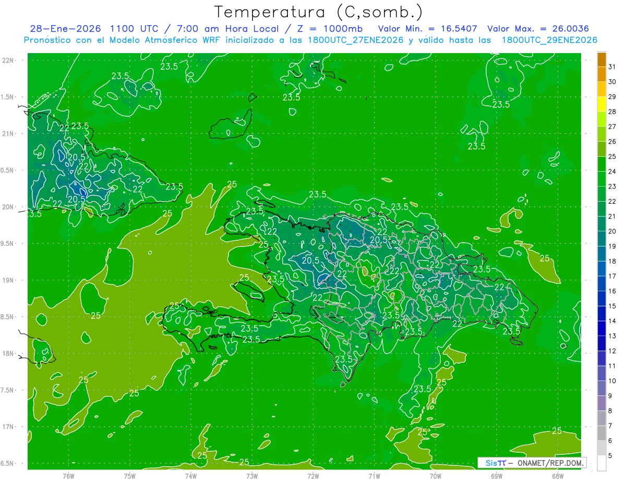Click the map title "Temperatura (C,somb.)"

319,12
